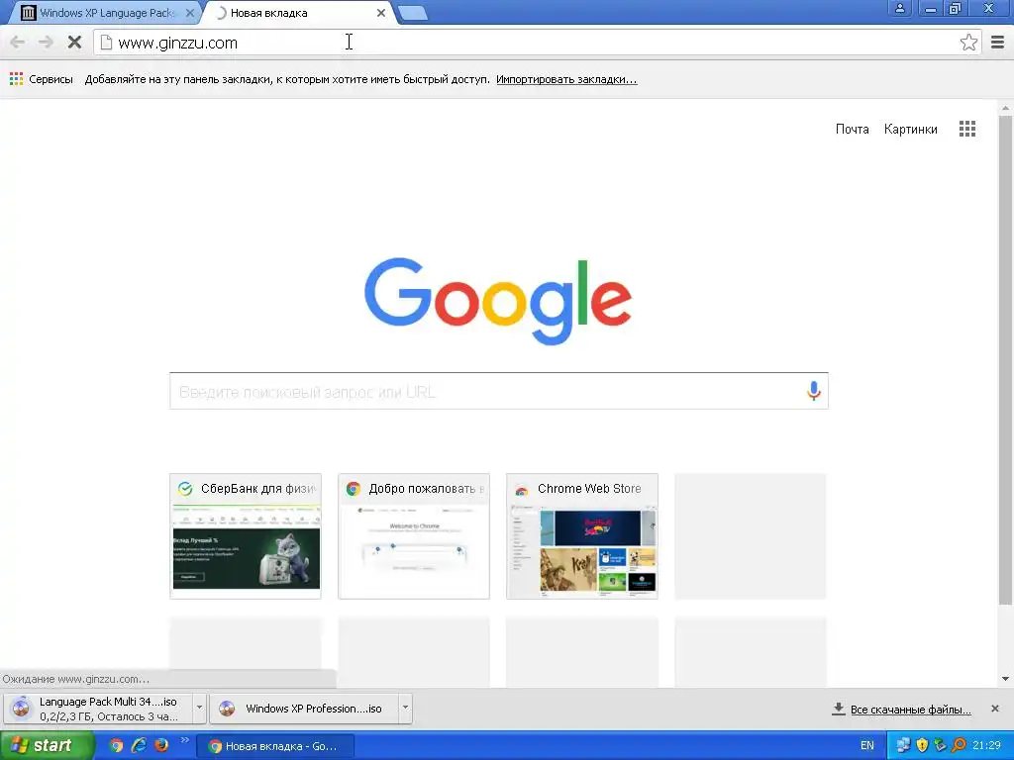
Task: Click the Language Pack Multi iso download item
Action: point(99,709)
